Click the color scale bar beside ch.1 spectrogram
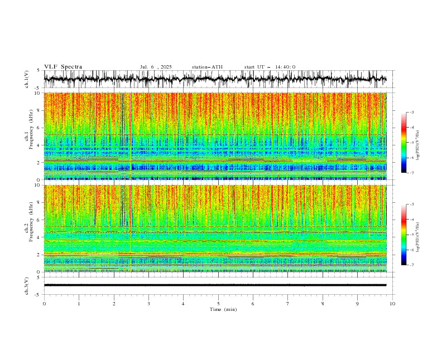Image resolution: width=442 pixels, height=341 pixels. pyautogui.click(x=403, y=143)
